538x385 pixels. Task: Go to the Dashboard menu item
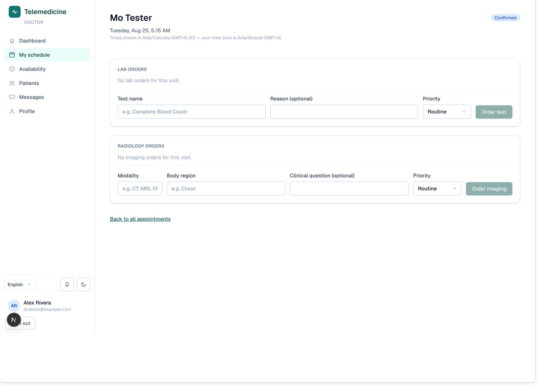[47, 41]
